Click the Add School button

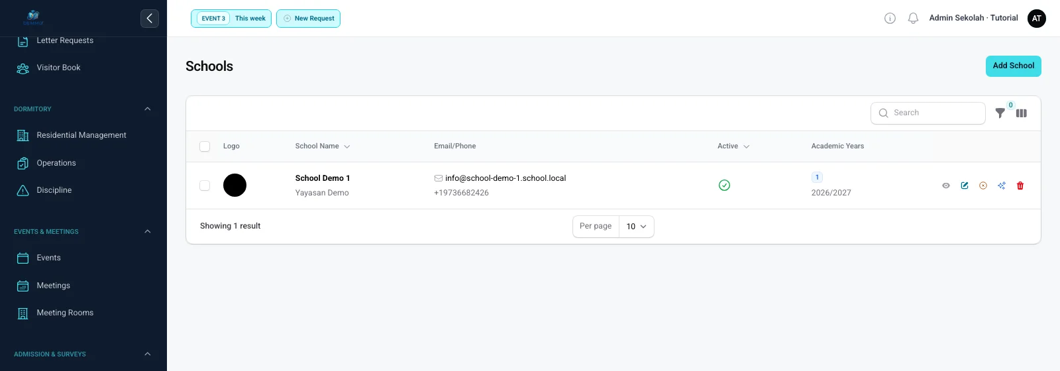pos(1014,66)
